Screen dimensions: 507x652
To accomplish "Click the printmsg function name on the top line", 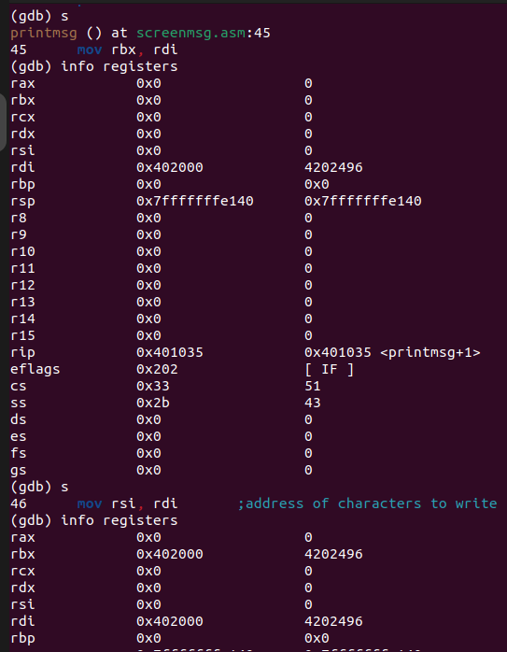I will (x=44, y=34).
